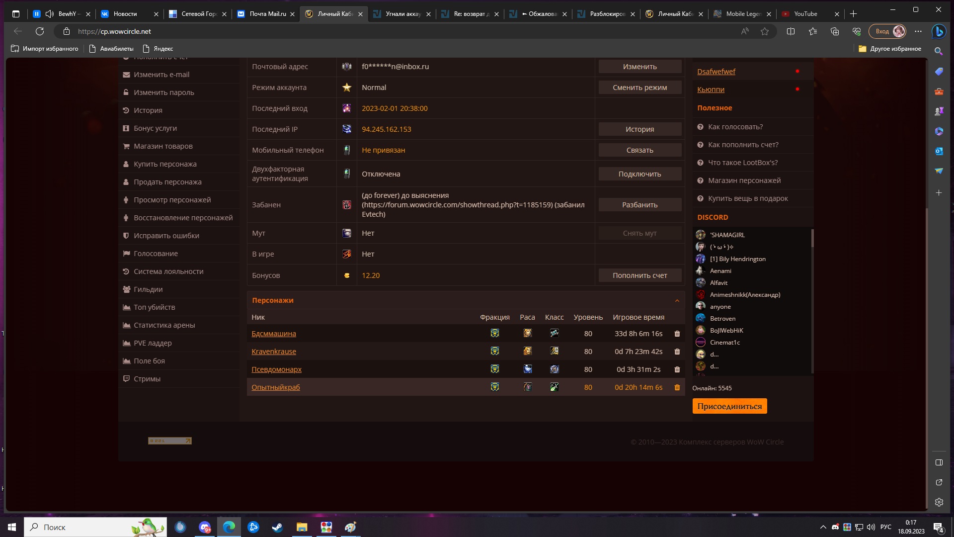
Task: Refresh the page with reload icon
Action: (40, 31)
